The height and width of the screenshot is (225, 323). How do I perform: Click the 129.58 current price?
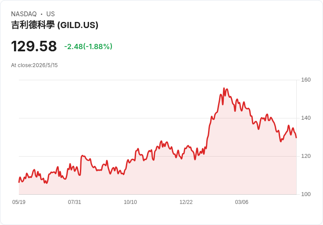click(x=34, y=46)
